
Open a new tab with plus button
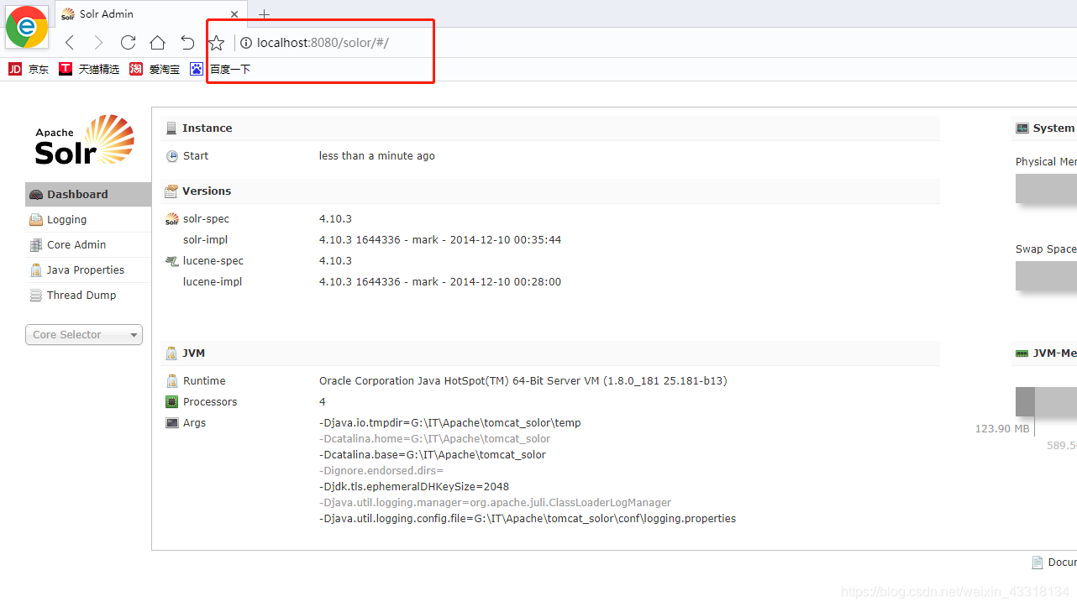tap(264, 14)
